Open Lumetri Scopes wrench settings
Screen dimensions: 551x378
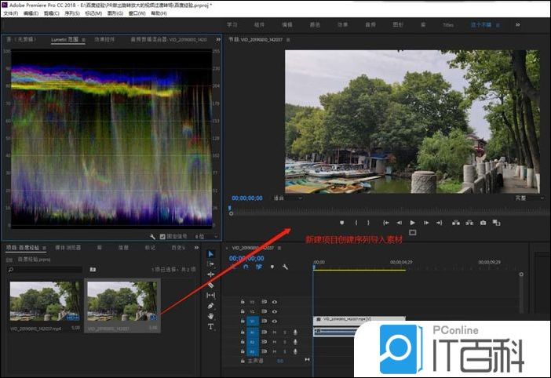pos(153,235)
